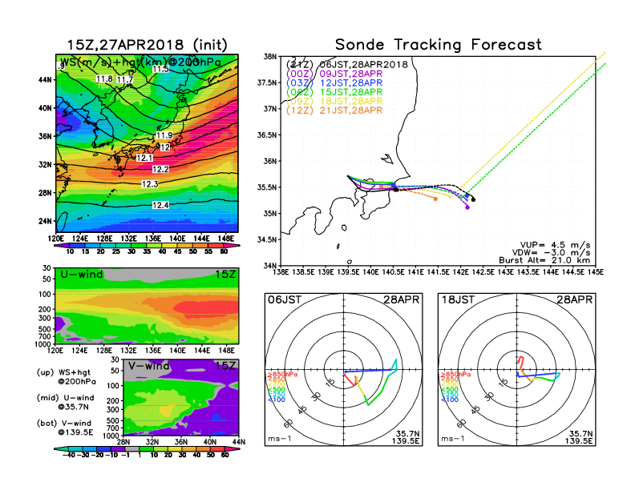Click the black track endpoint dot on the tracking map

(473, 199)
